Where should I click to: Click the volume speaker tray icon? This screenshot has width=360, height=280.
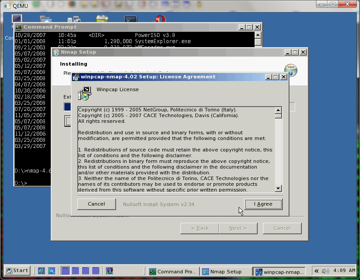(x=326, y=271)
